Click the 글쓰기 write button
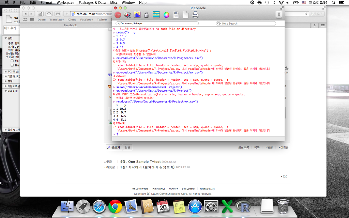Image resolution: width=349 pixels, height=218 pixels. coord(113,147)
